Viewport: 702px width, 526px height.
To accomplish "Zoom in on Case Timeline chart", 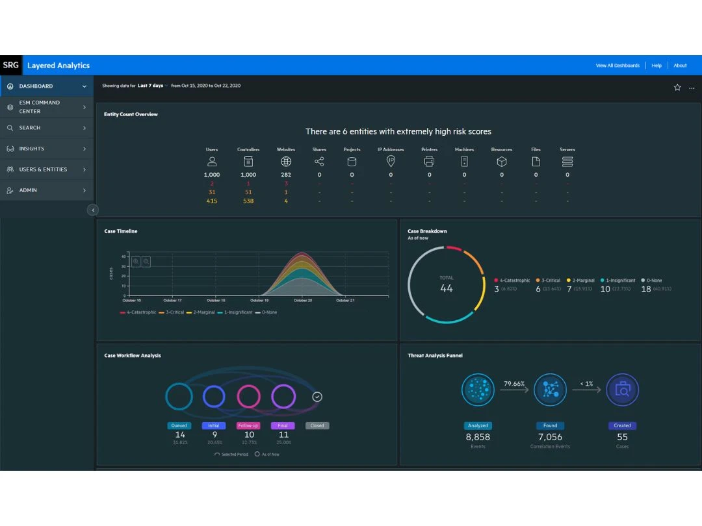I will tap(136, 262).
